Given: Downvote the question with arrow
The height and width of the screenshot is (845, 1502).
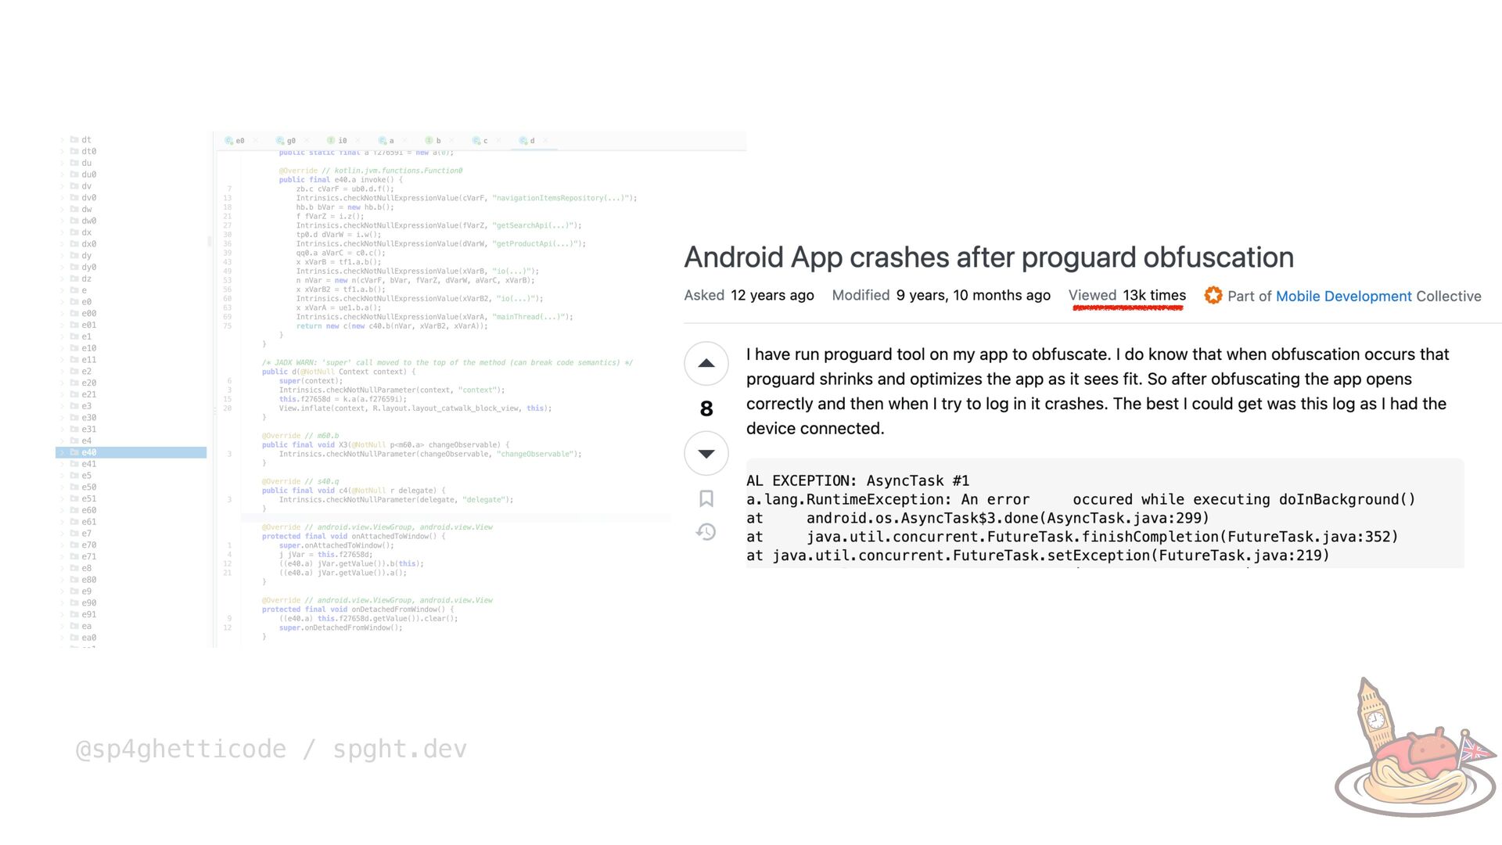Looking at the screenshot, I should click(706, 454).
